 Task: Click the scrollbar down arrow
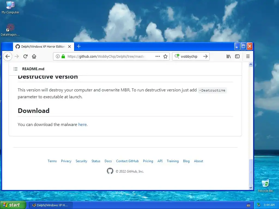coord(251,188)
